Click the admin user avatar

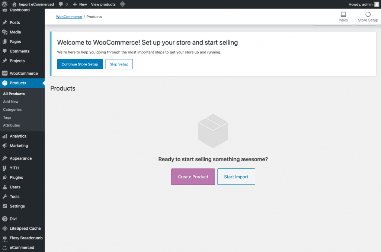coord(377,4)
